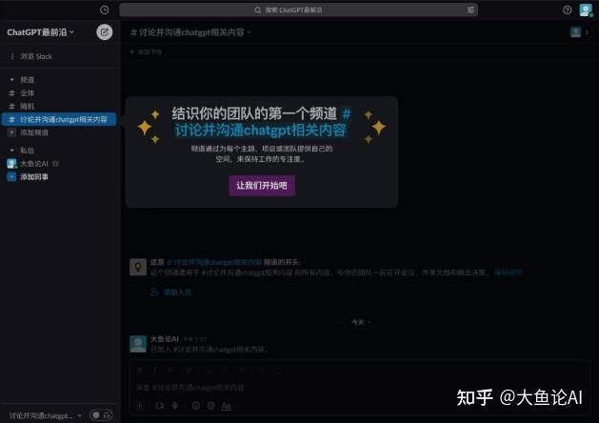Collapse the 私信 section
Screen dimensions: 599x423
coord(11,151)
